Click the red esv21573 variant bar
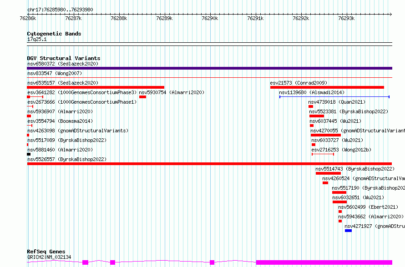This screenshot has width=405, height=267. coord(327,87)
